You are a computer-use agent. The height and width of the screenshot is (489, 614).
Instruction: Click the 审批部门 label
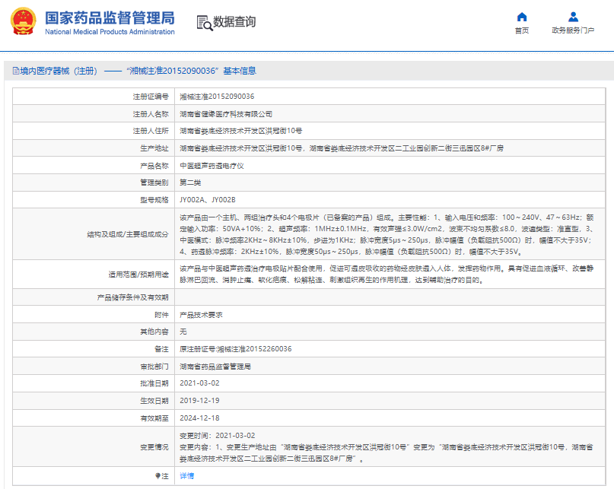coord(154,367)
